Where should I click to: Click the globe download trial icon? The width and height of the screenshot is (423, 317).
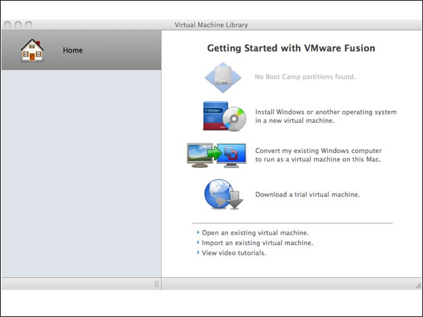(x=223, y=195)
